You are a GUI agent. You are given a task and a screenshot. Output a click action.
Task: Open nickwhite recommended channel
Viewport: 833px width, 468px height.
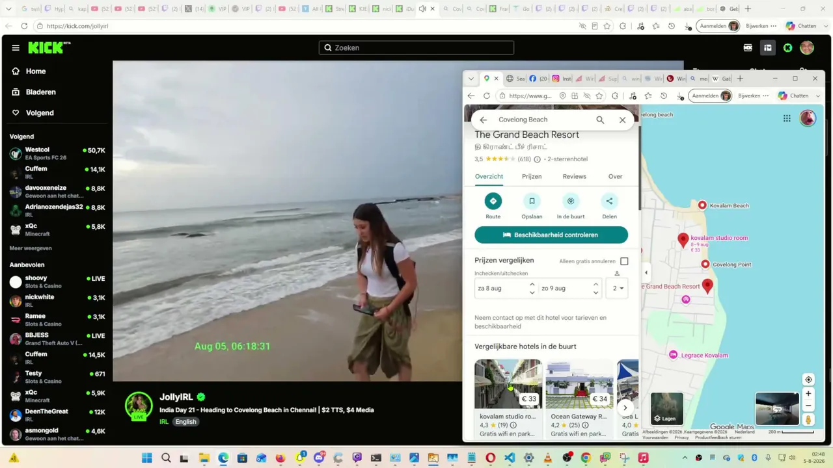click(x=57, y=300)
